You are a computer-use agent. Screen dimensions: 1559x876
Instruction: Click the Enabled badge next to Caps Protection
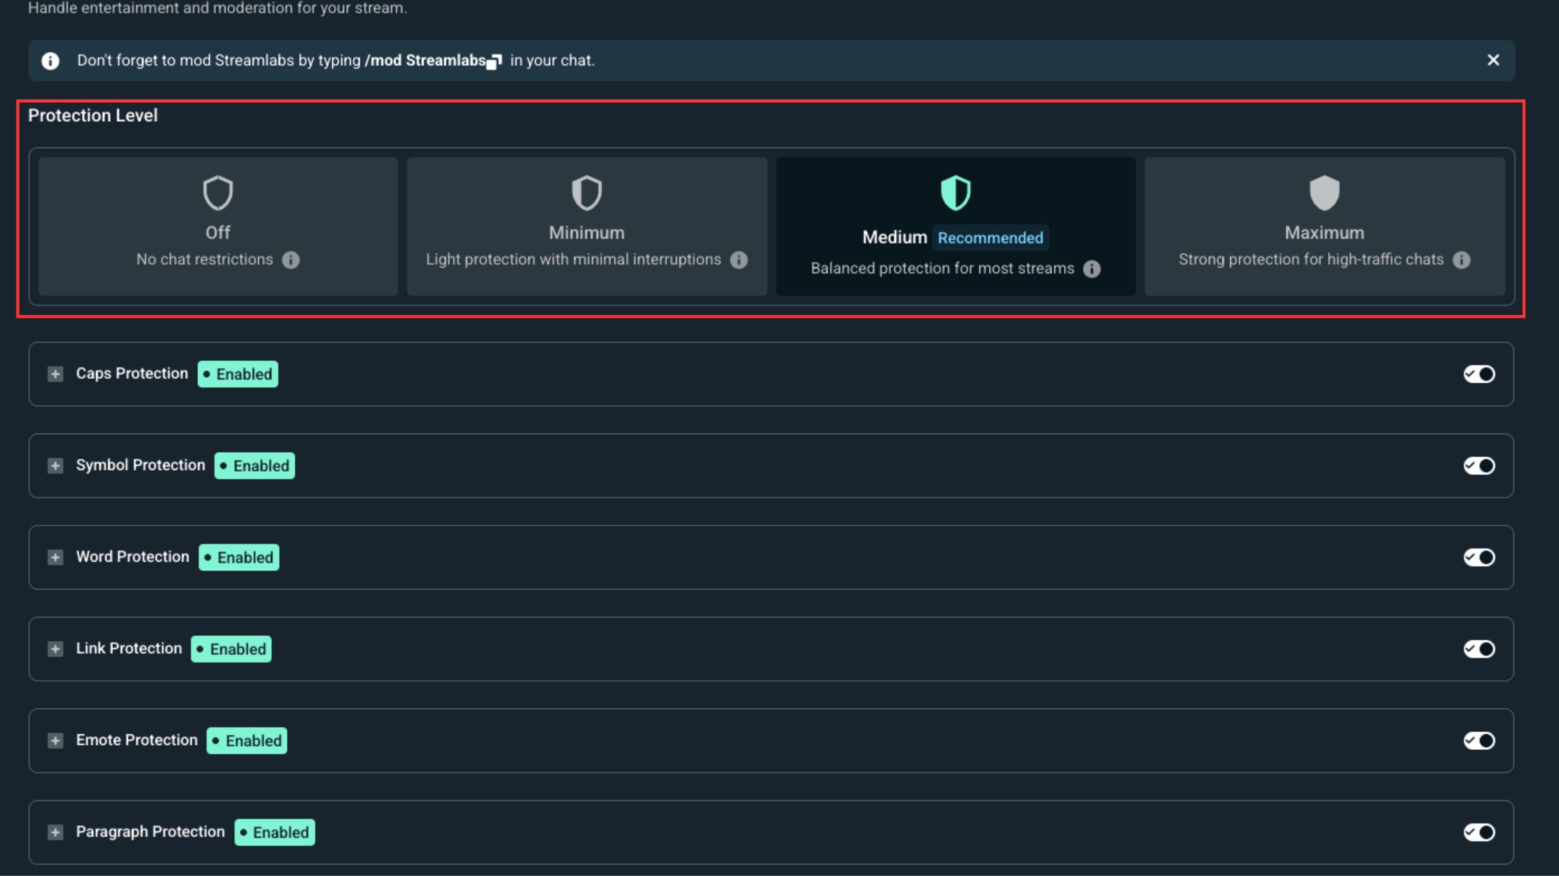click(238, 374)
